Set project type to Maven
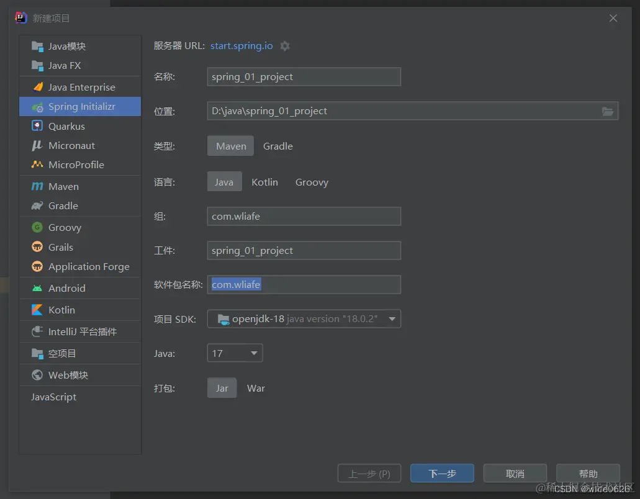 [231, 146]
